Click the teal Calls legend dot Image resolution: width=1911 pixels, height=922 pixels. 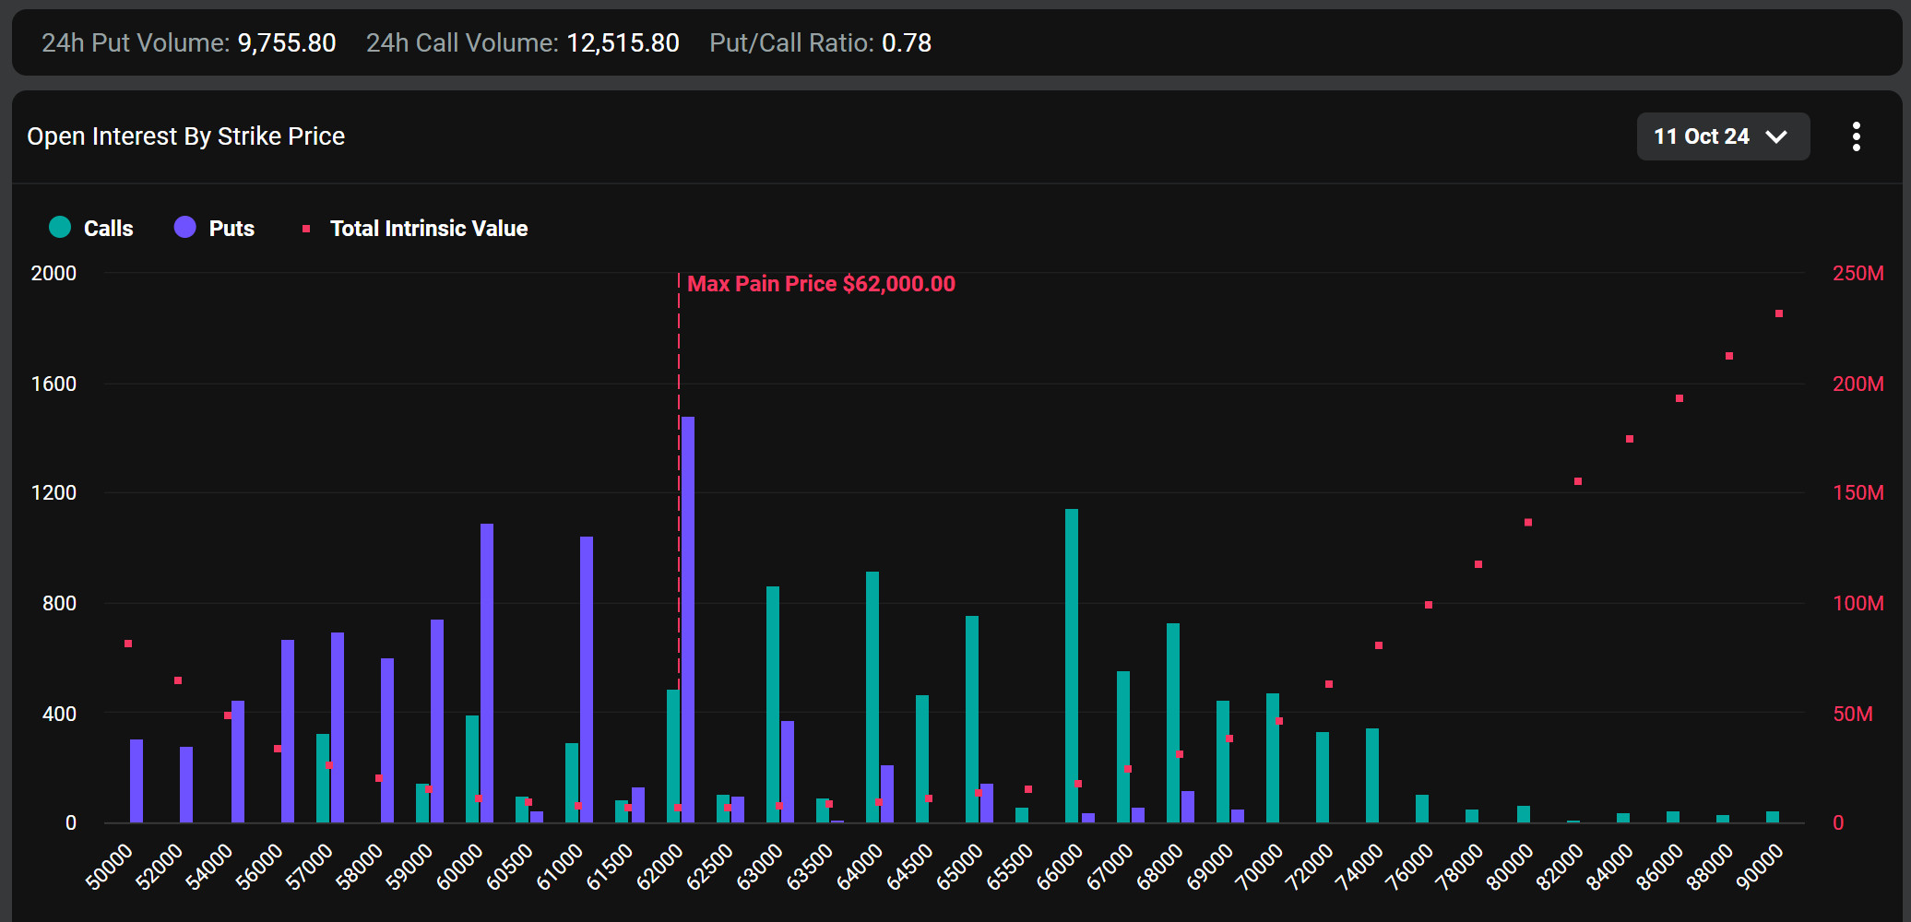(x=60, y=227)
